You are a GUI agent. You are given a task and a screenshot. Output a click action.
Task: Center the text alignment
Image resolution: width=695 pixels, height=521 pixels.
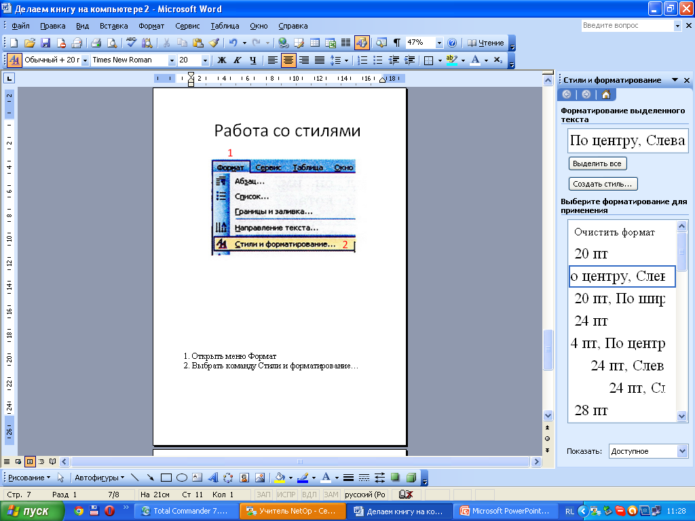coord(288,60)
